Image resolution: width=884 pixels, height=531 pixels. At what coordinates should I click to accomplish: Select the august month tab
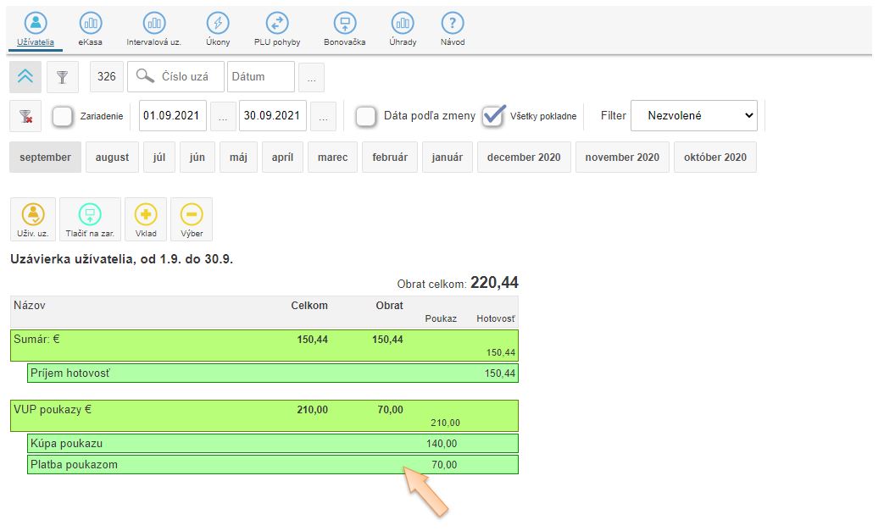point(112,158)
